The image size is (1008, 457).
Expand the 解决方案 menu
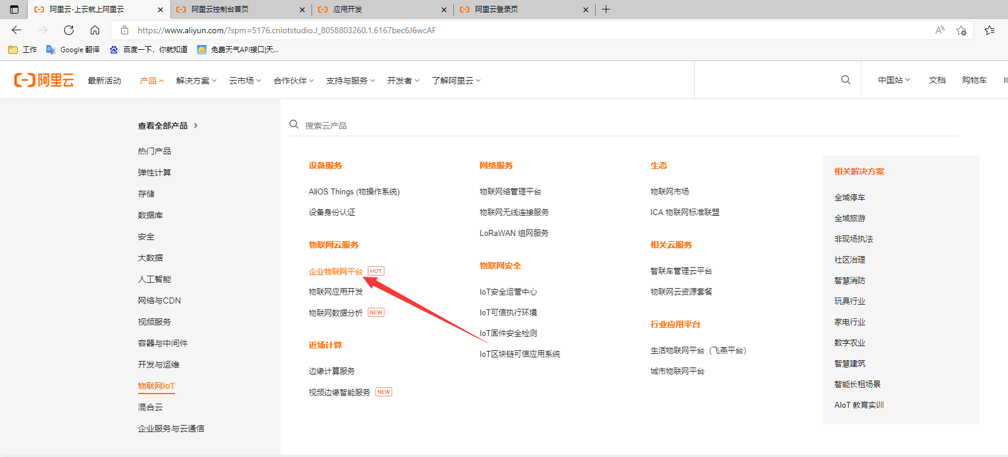[196, 81]
